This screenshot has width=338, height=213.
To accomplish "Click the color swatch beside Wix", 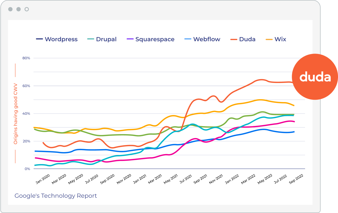I will pos(269,39).
